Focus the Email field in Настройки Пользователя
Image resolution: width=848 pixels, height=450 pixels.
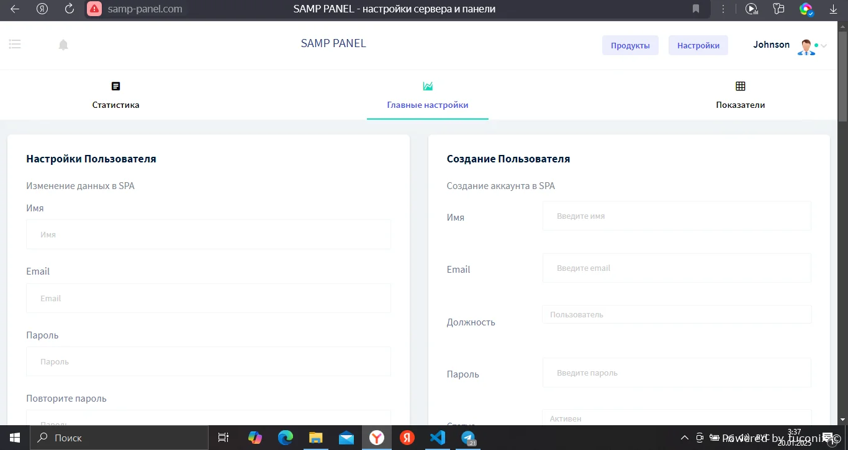pos(209,298)
